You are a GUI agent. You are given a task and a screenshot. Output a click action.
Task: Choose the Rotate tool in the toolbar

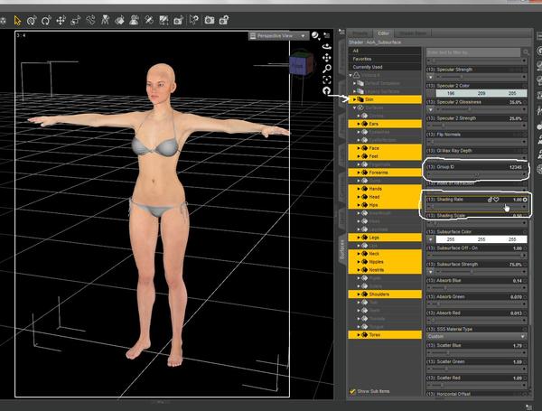[46, 21]
